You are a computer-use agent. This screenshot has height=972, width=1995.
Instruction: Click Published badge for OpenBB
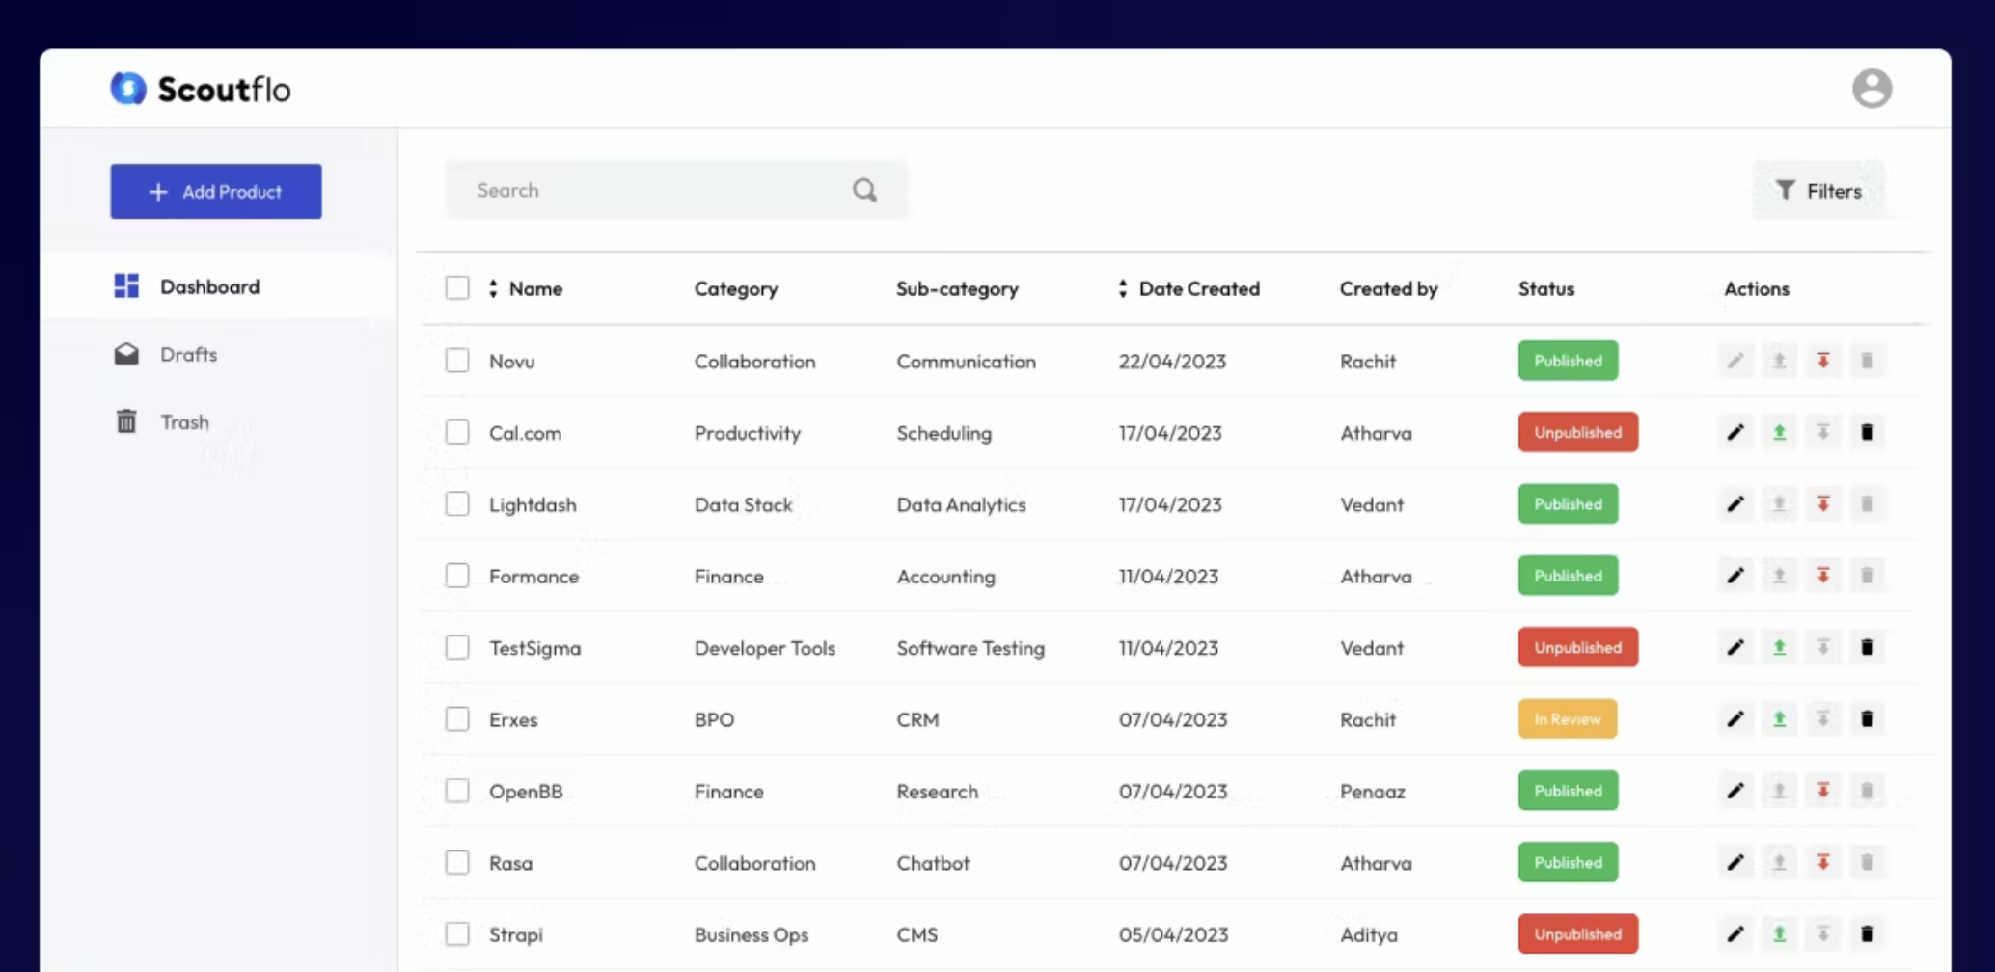coord(1568,791)
